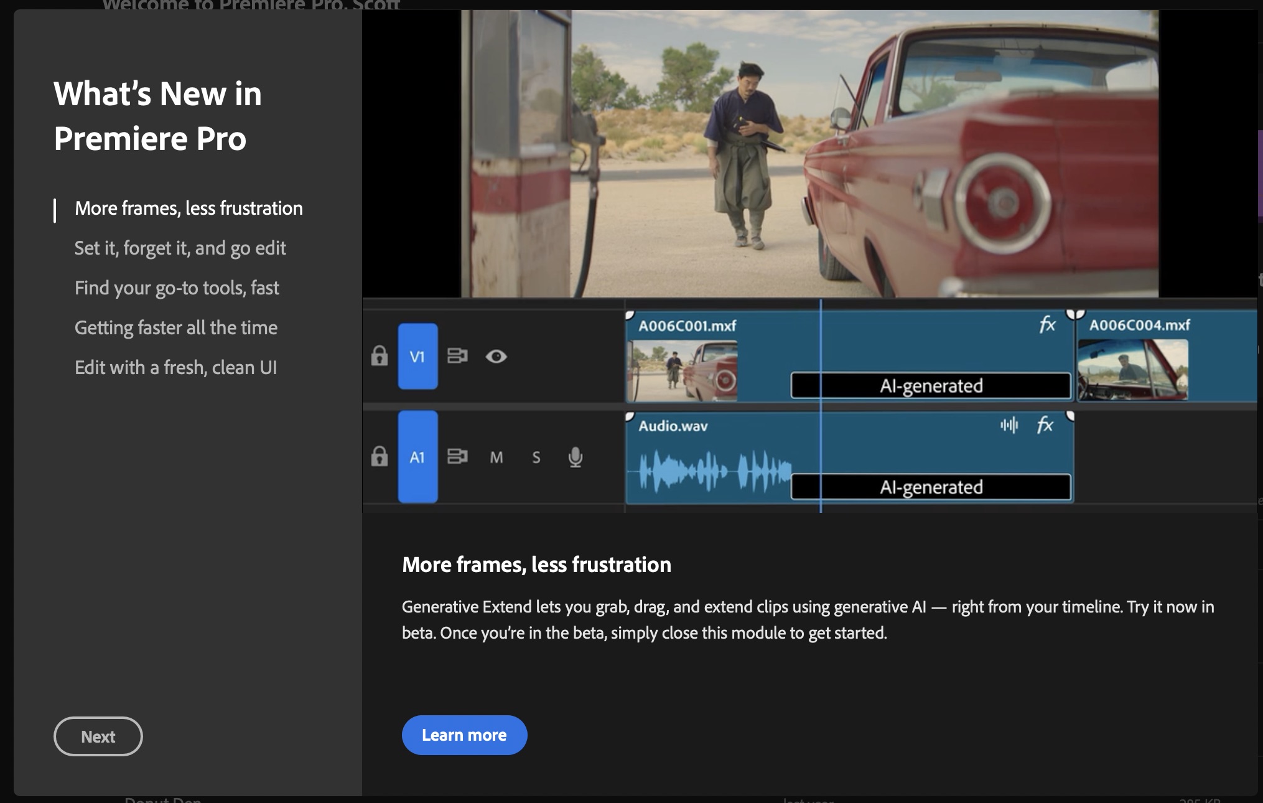
Task: Click the lock icon on V1 track
Action: (x=378, y=355)
